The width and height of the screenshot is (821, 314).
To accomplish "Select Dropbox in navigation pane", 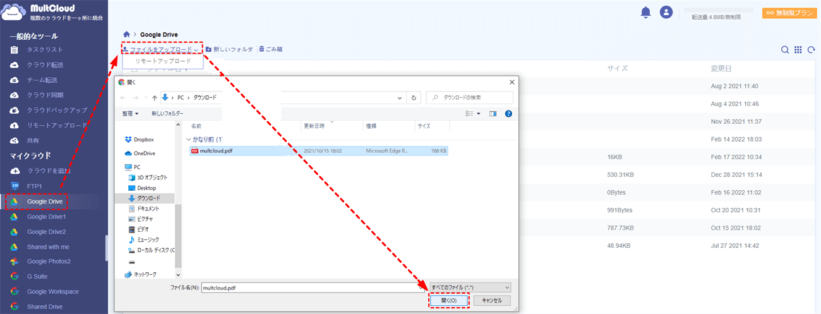I will click(145, 140).
